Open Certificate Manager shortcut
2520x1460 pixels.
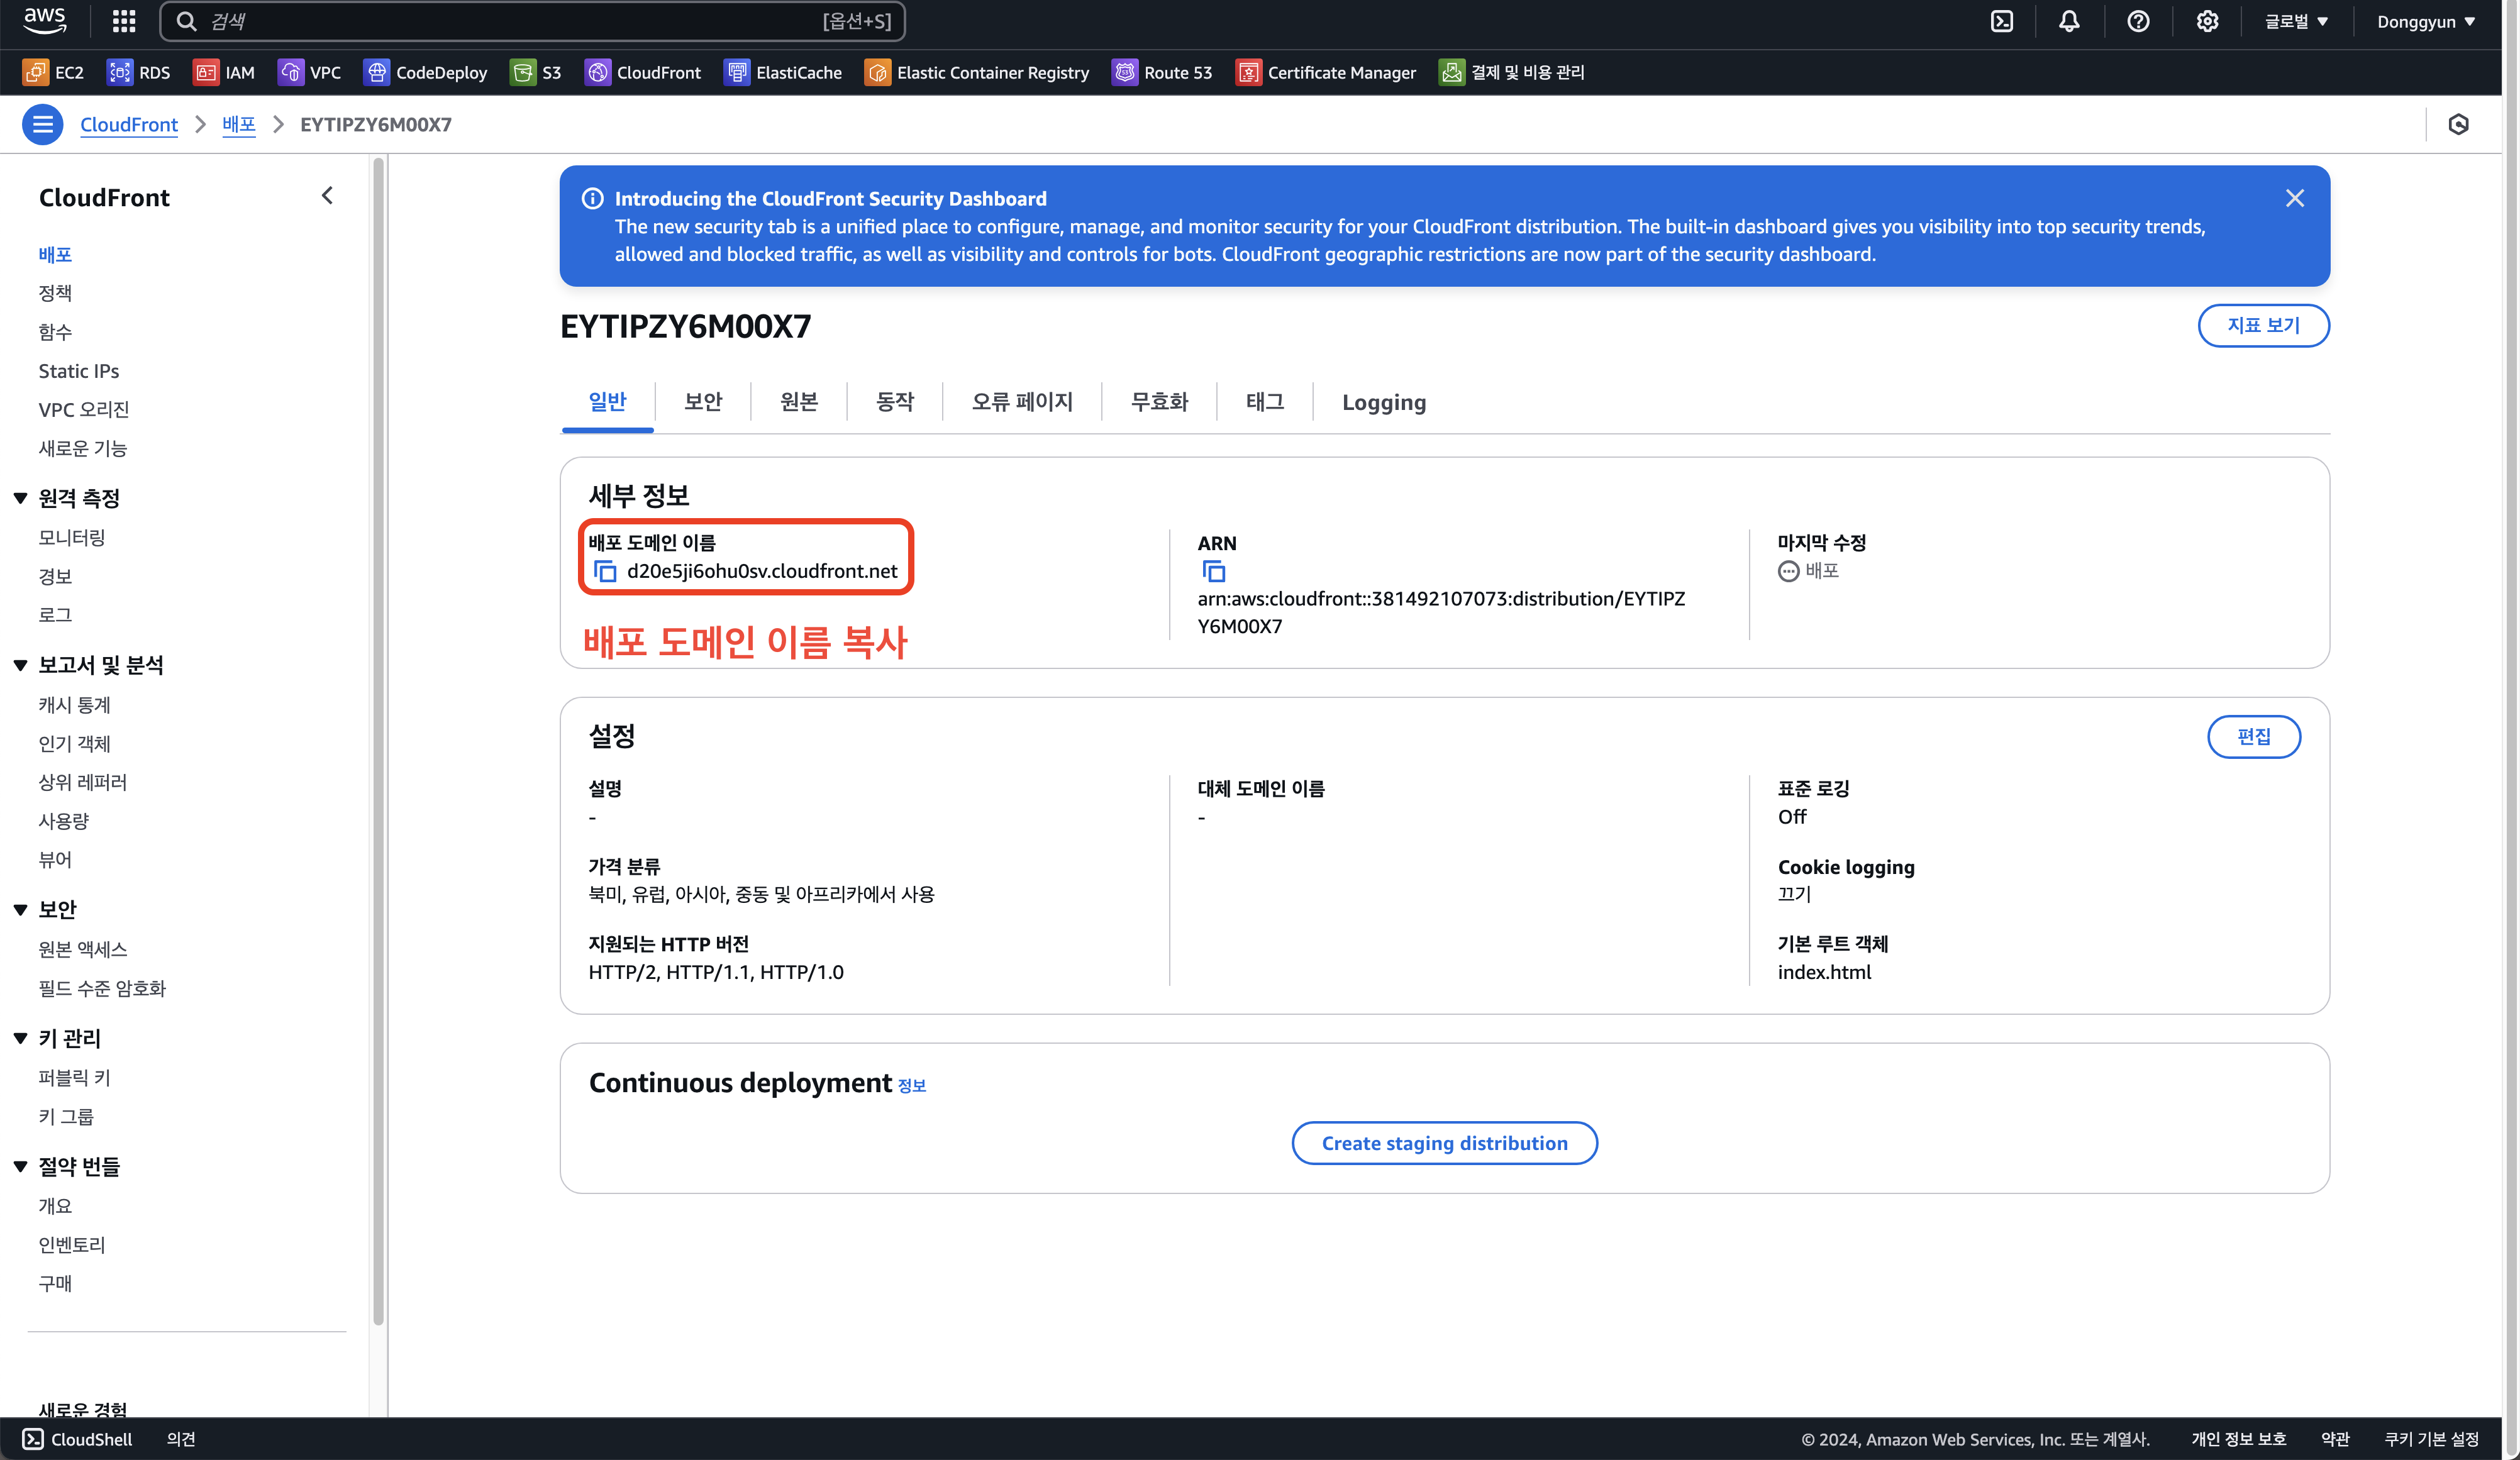(1326, 72)
